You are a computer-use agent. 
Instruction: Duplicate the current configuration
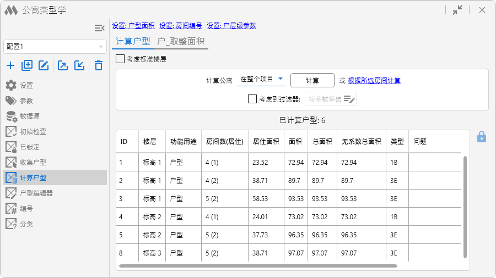(x=27, y=65)
